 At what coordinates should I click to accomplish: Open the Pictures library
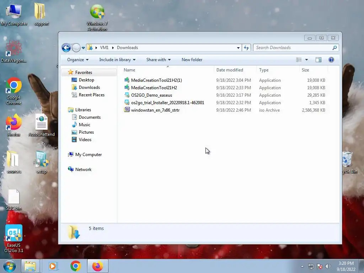point(86,132)
